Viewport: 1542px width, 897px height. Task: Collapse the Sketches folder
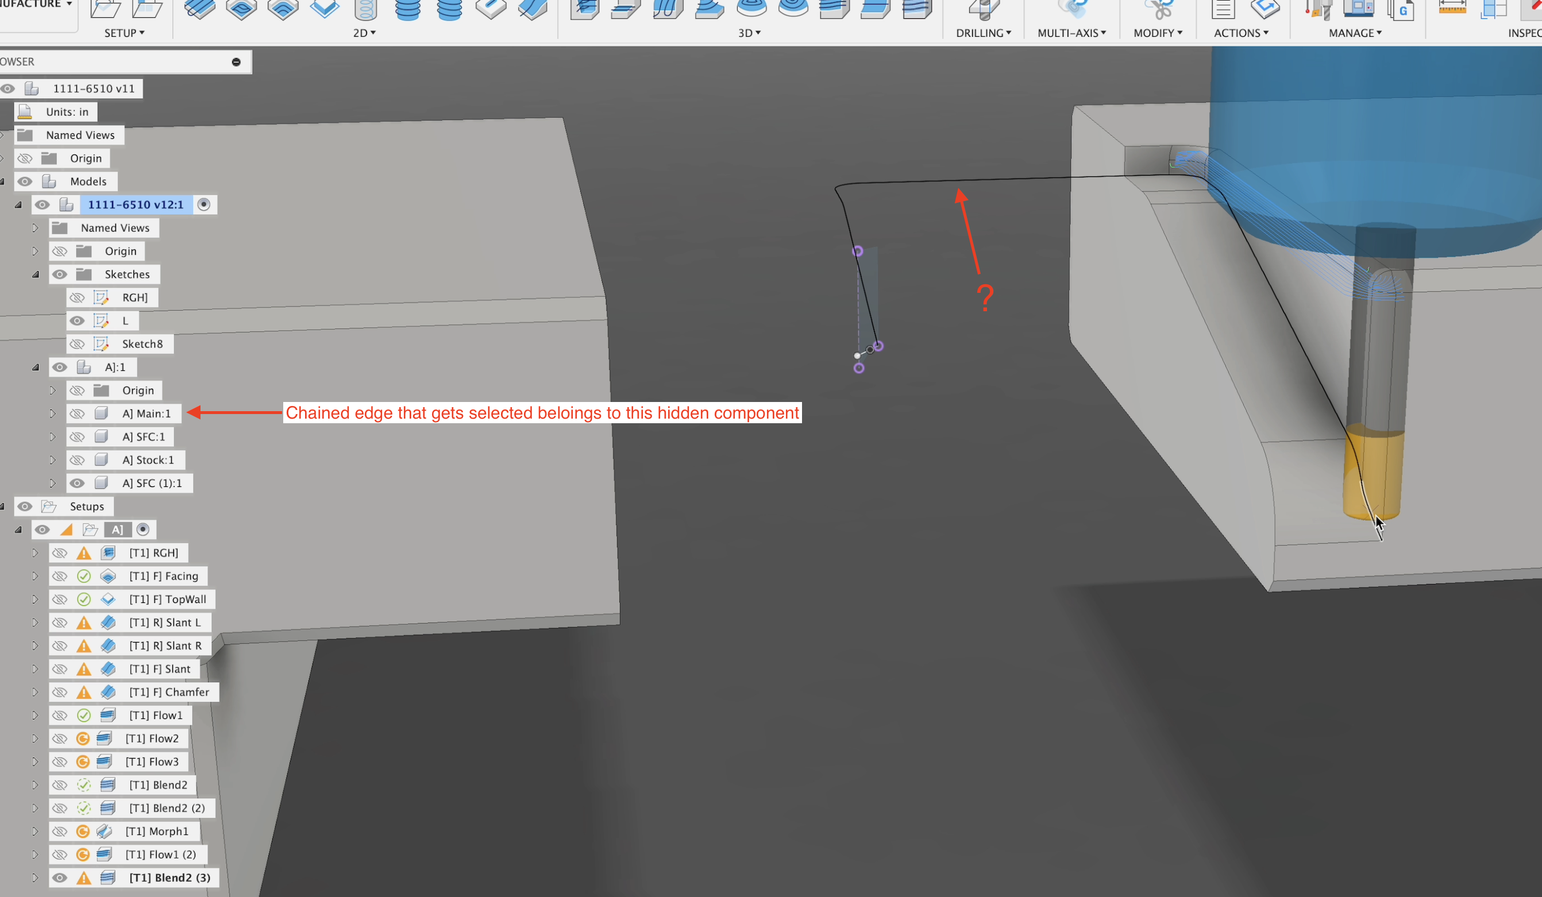coord(36,274)
